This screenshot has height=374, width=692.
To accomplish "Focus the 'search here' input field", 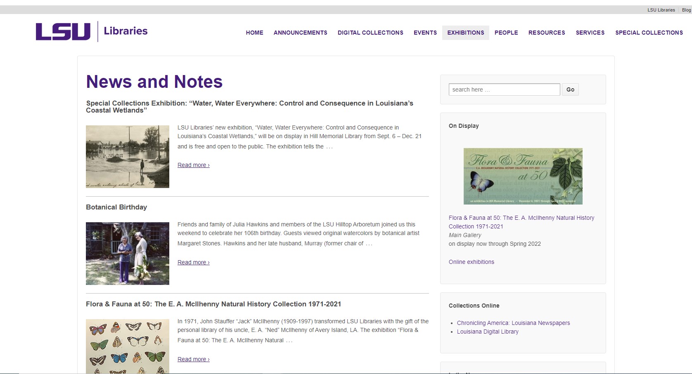I will 504,89.
